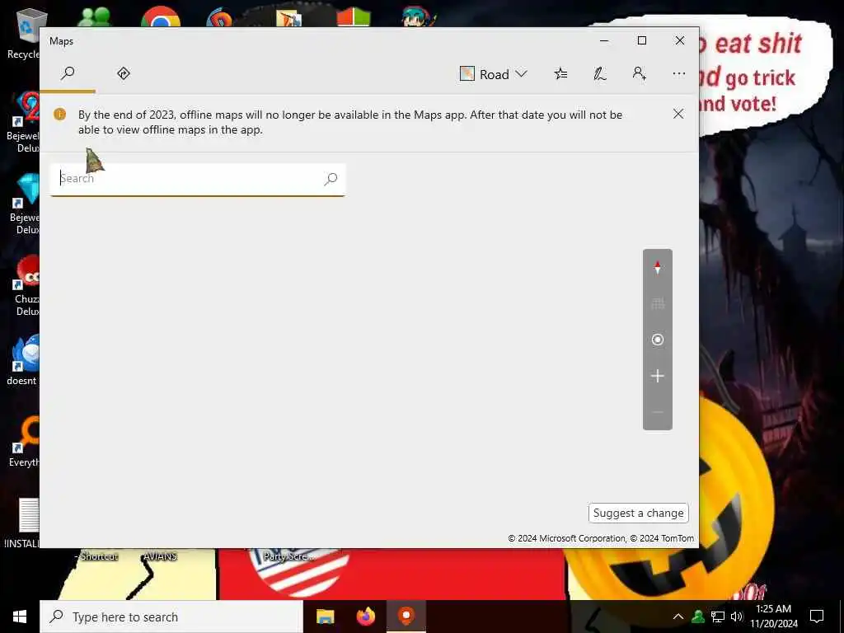Toggle the map tilt grid control

tap(657, 303)
